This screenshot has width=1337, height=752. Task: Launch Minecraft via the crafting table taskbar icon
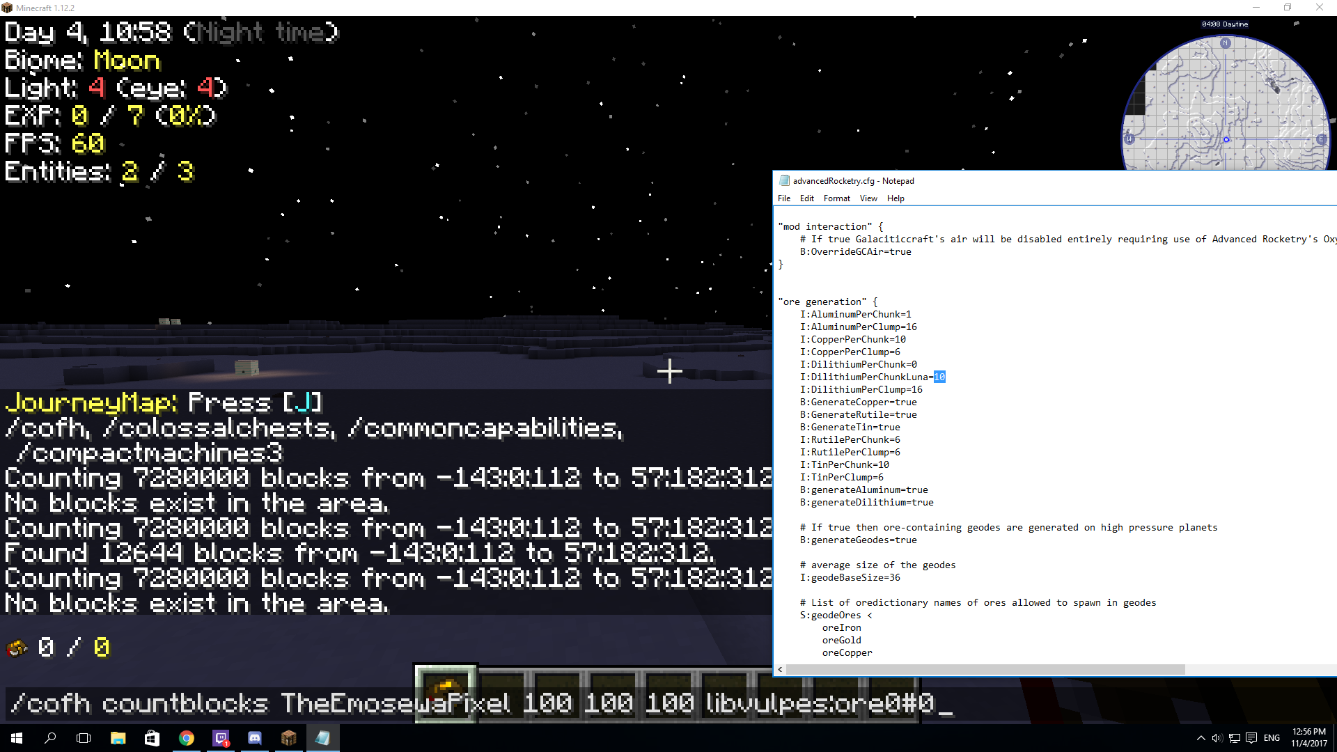[x=288, y=737]
